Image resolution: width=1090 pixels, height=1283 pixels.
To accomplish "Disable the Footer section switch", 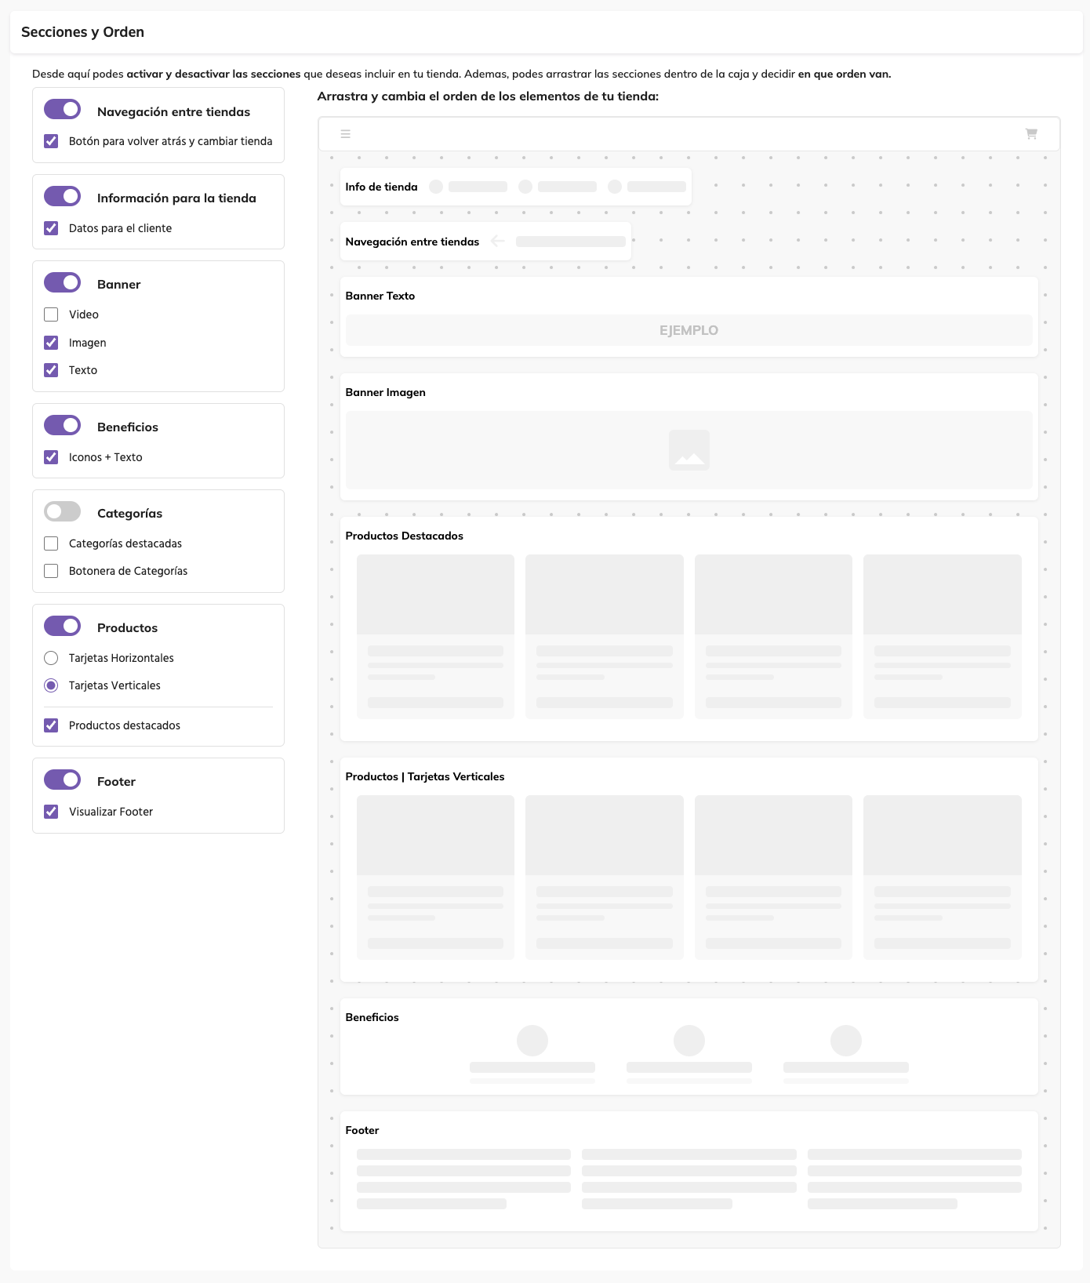I will (63, 780).
